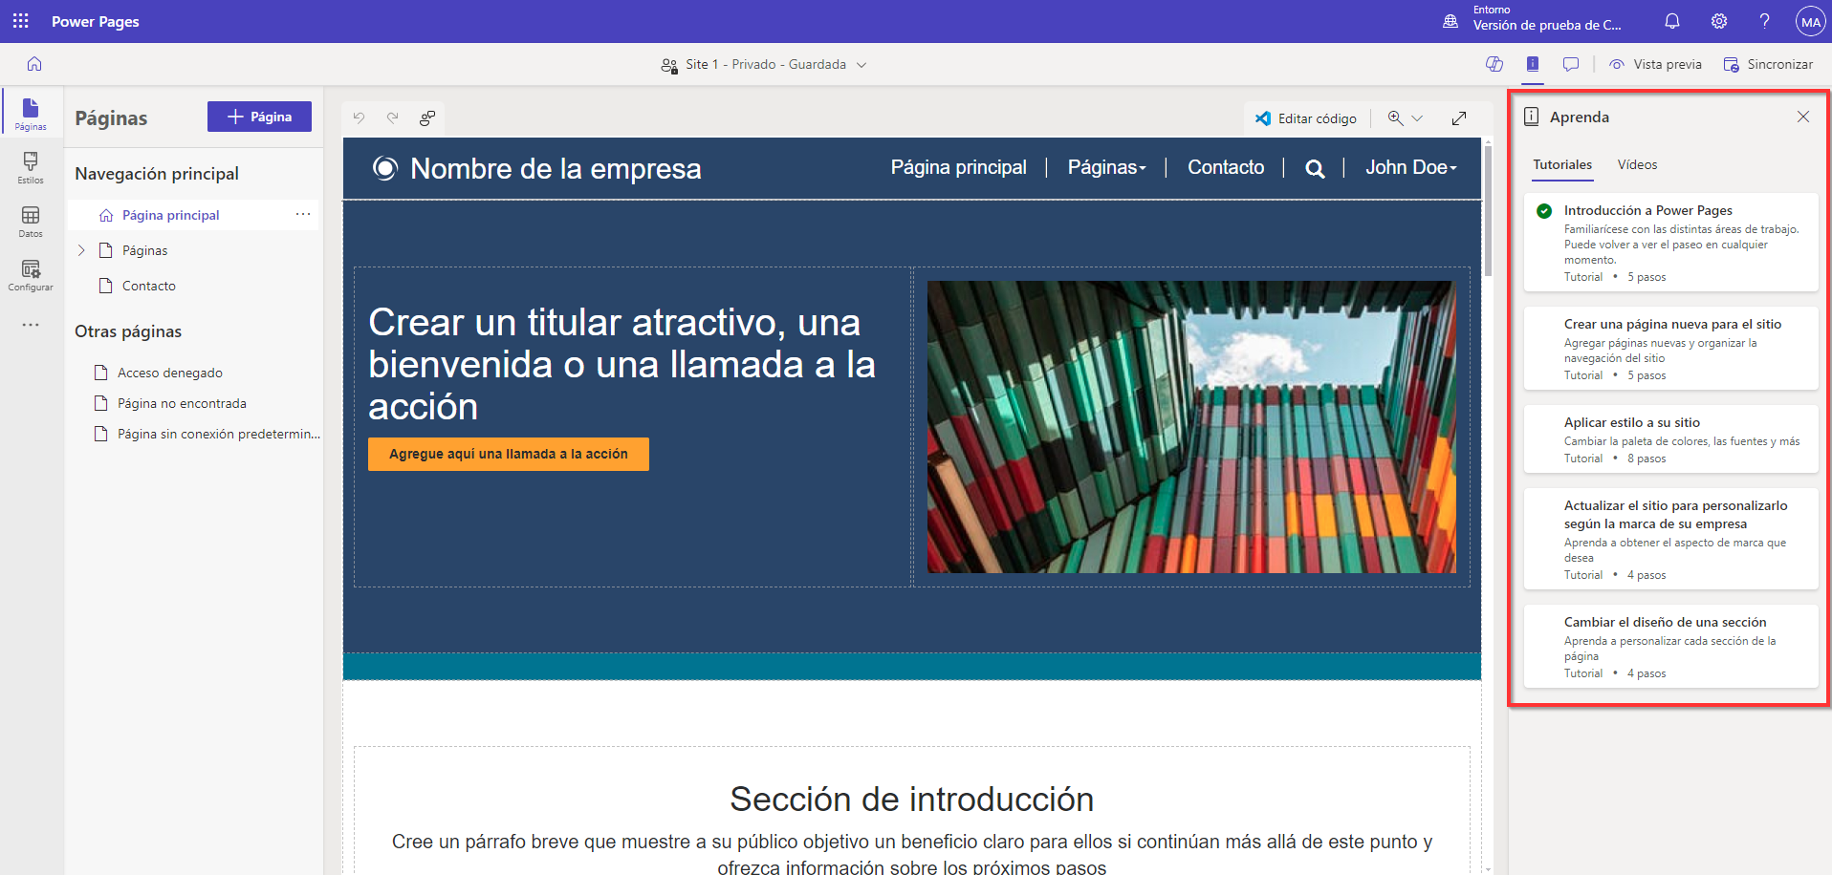Viewport: 1832px width, 875px height.
Task: Switch to the Vídeos tab
Action: (1637, 164)
